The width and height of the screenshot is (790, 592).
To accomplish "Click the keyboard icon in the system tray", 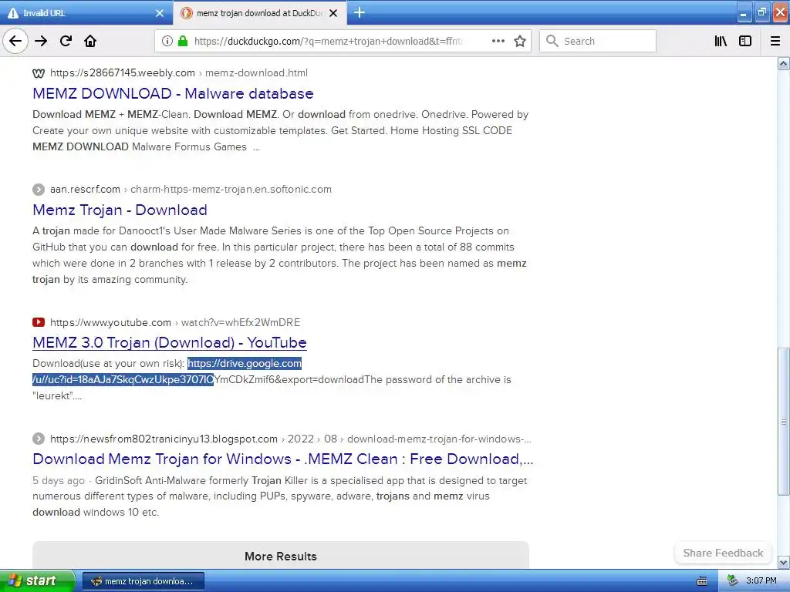I will coord(702,581).
